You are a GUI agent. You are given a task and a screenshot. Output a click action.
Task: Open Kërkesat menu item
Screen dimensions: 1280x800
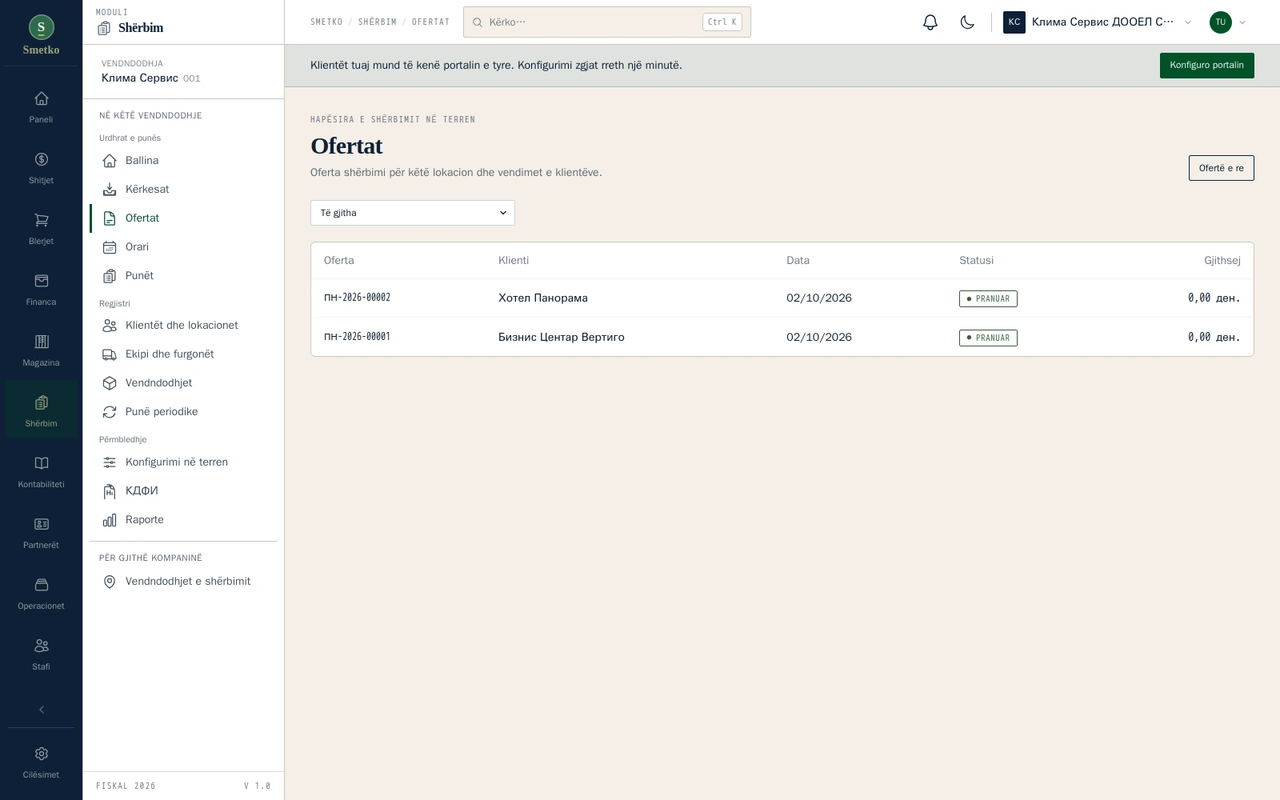tap(184, 190)
